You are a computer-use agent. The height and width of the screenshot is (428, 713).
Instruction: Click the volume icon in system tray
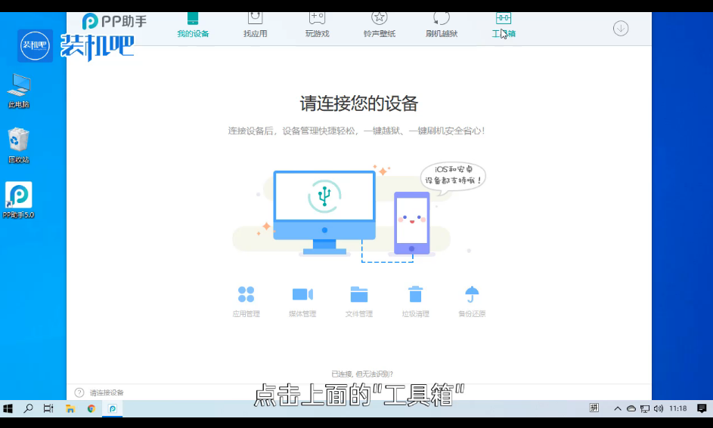(658, 408)
